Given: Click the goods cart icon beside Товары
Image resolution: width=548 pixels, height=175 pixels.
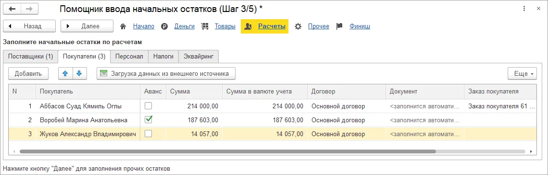Looking at the screenshot, I should point(205,26).
